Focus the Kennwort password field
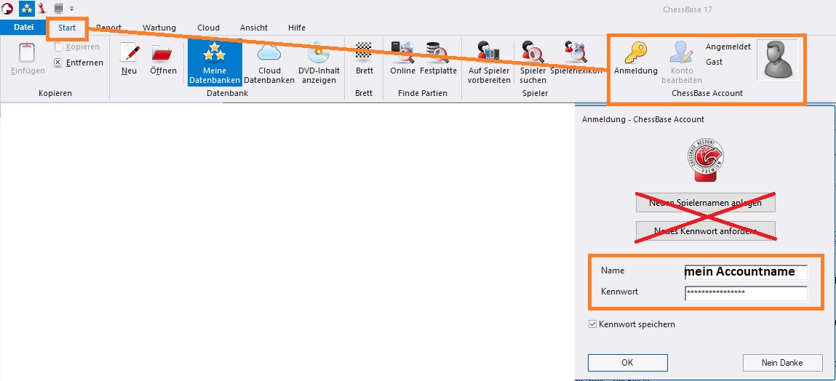 pyautogui.click(x=745, y=293)
